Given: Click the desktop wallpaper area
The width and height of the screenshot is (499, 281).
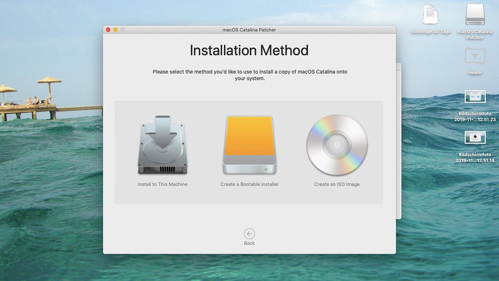Looking at the screenshot, I should pos(50,229).
